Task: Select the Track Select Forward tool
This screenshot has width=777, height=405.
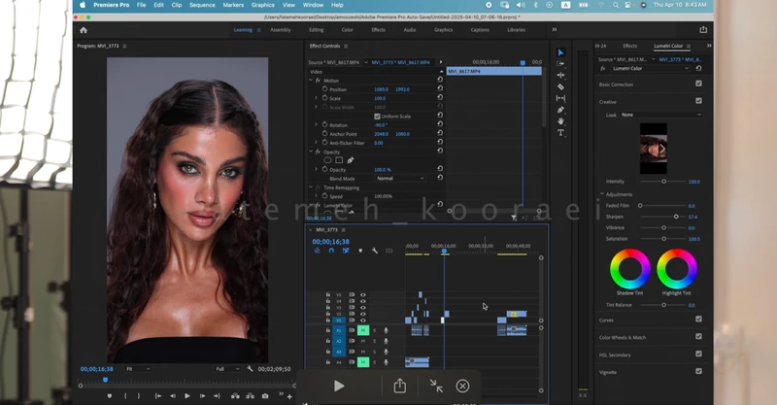Action: (560, 64)
